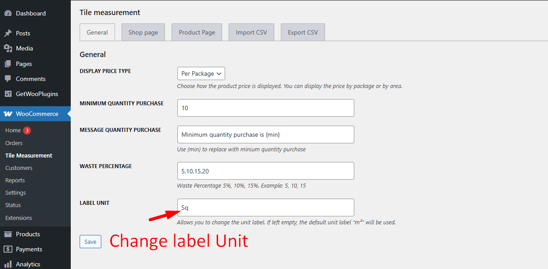Open the Orders submenu link
Image resolution: width=548 pixels, height=269 pixels.
[14, 143]
